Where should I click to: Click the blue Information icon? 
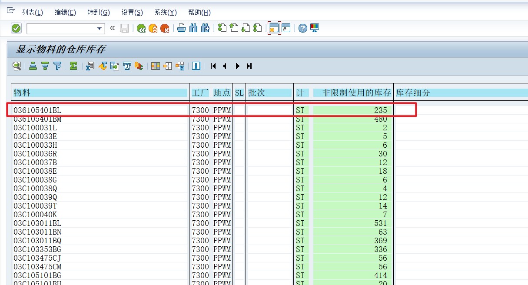pos(196,66)
